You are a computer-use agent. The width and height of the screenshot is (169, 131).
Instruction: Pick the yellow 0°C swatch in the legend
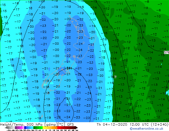(x=43, y=128)
